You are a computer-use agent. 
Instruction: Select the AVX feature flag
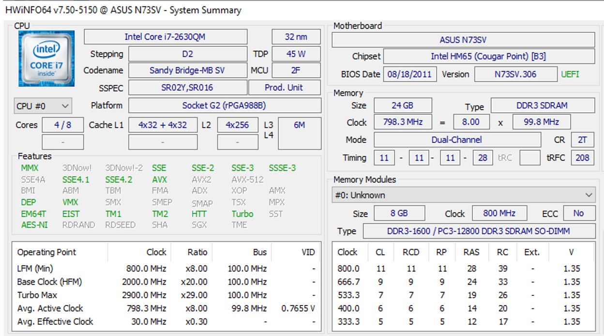160,180
